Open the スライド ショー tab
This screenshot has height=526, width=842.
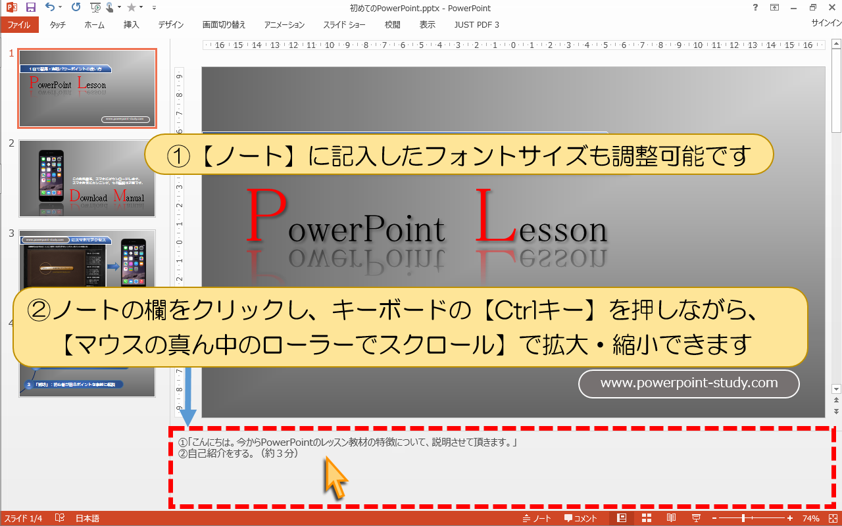coord(344,24)
